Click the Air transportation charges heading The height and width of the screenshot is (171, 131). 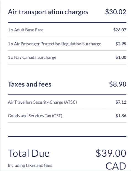tap(48, 12)
